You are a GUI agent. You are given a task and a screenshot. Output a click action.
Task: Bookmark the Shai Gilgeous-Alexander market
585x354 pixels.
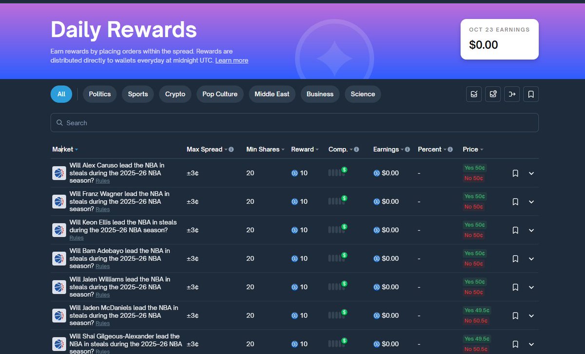(x=515, y=344)
